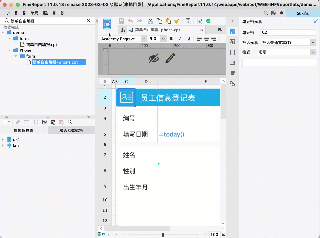
Task: Undo the last action
Action: [x=130, y=21]
